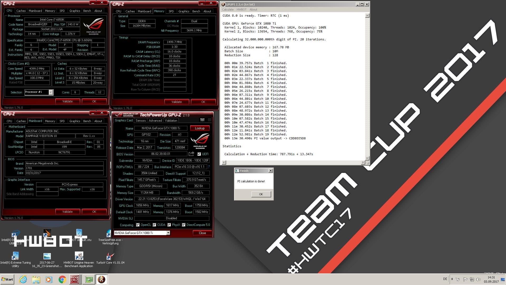
Task: Click the jet plane tray icon
Action: (458, 279)
